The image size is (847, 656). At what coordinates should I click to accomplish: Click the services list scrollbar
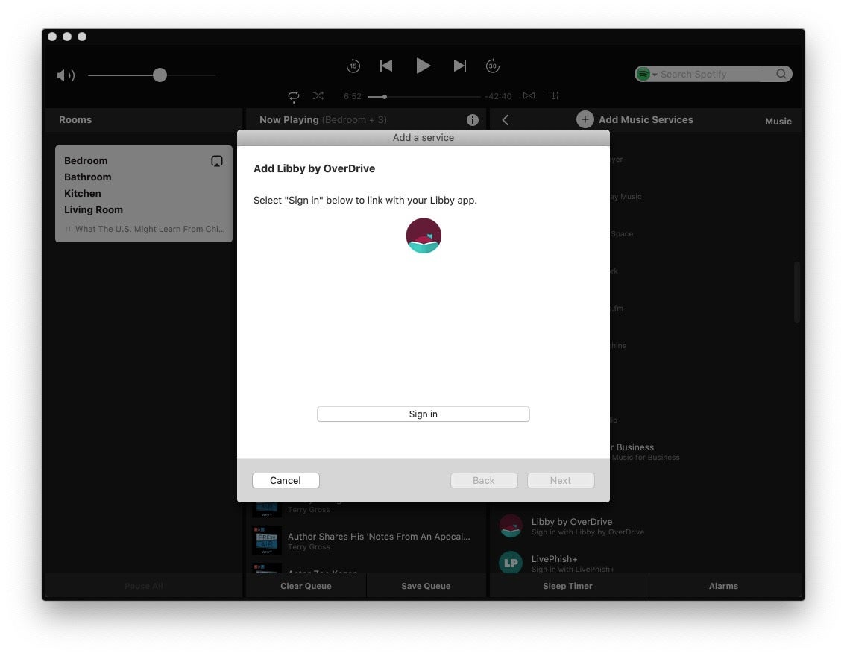797,291
